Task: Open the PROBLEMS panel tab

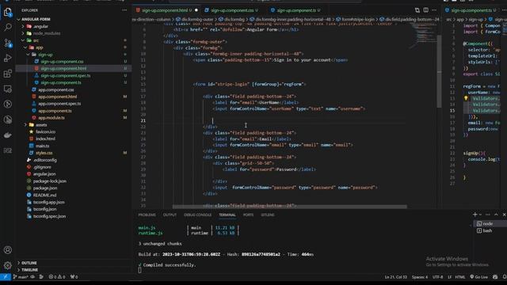Action: point(147,215)
